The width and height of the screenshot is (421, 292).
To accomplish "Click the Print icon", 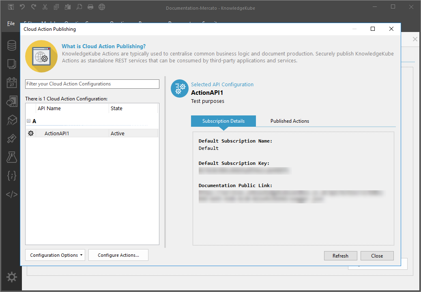I will point(90,7).
